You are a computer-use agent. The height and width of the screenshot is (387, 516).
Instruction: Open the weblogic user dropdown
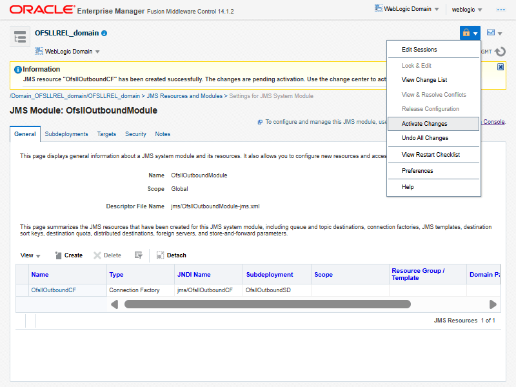click(466, 10)
